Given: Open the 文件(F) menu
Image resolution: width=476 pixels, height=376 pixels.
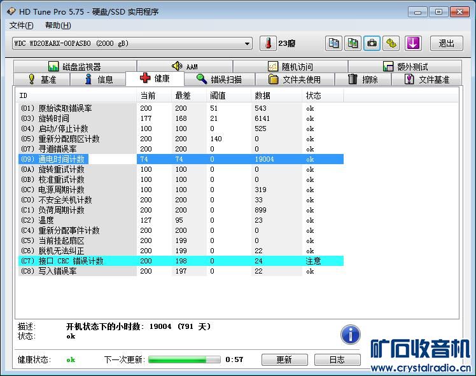Looking at the screenshot, I should pyautogui.click(x=21, y=25).
